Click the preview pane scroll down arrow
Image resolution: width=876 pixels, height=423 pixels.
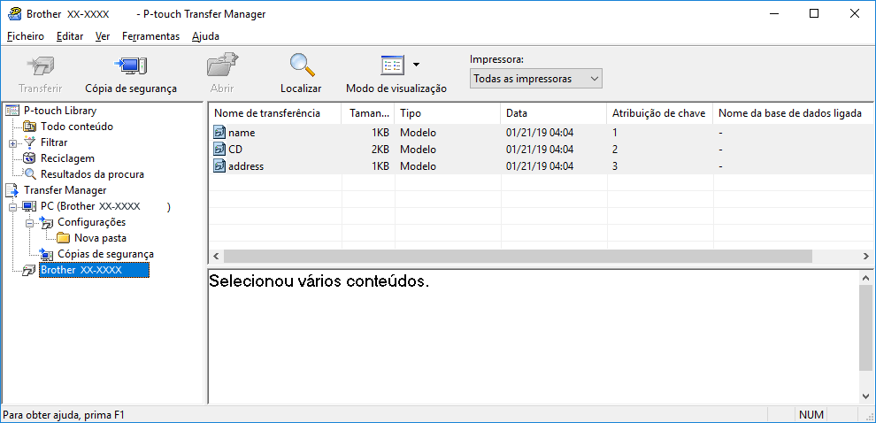tap(866, 396)
